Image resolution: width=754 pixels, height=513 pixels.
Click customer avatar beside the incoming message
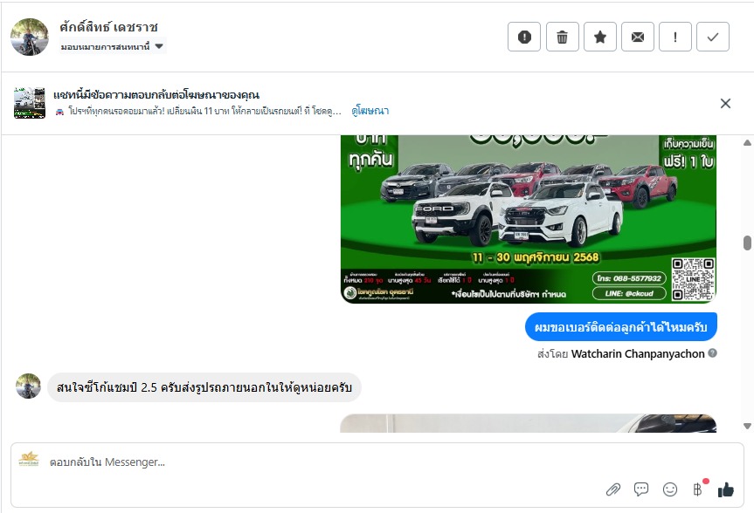28,386
